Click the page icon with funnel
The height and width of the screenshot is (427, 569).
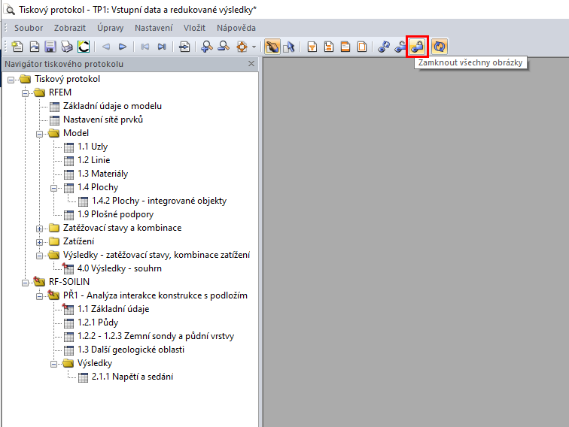pyautogui.click(x=312, y=47)
